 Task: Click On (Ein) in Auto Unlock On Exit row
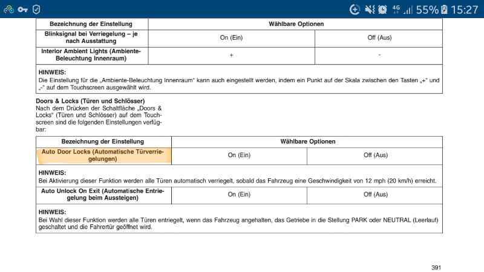click(x=239, y=195)
